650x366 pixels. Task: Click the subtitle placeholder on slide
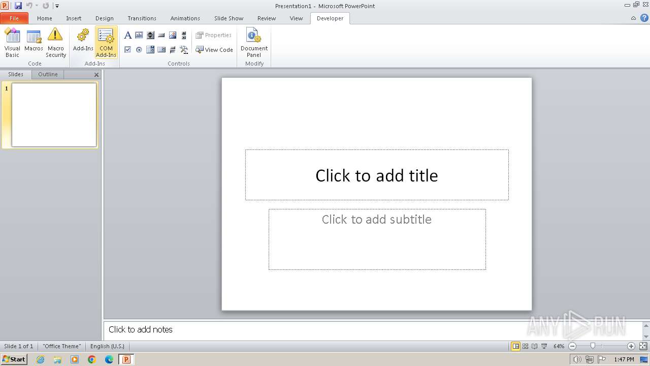[x=377, y=239]
